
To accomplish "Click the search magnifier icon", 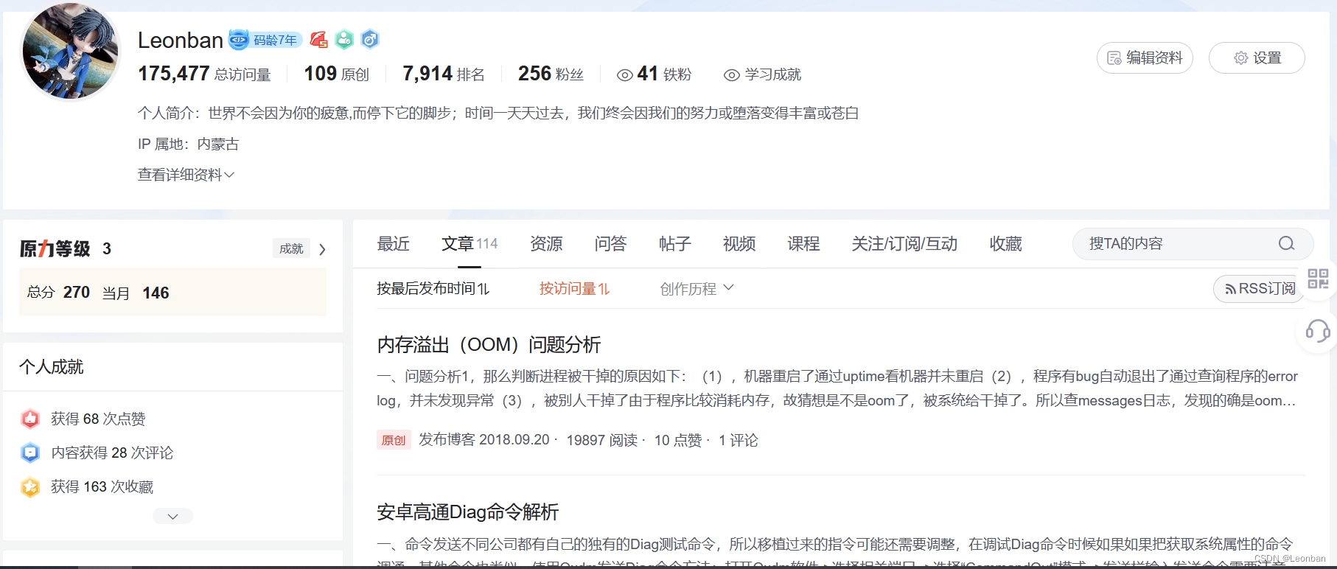I will tap(1286, 244).
